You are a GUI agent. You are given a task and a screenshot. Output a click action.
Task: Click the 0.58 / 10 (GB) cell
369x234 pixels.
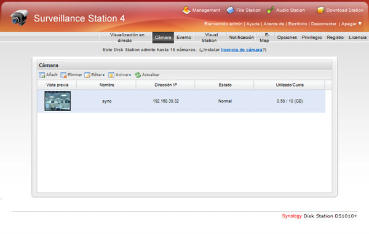290,101
